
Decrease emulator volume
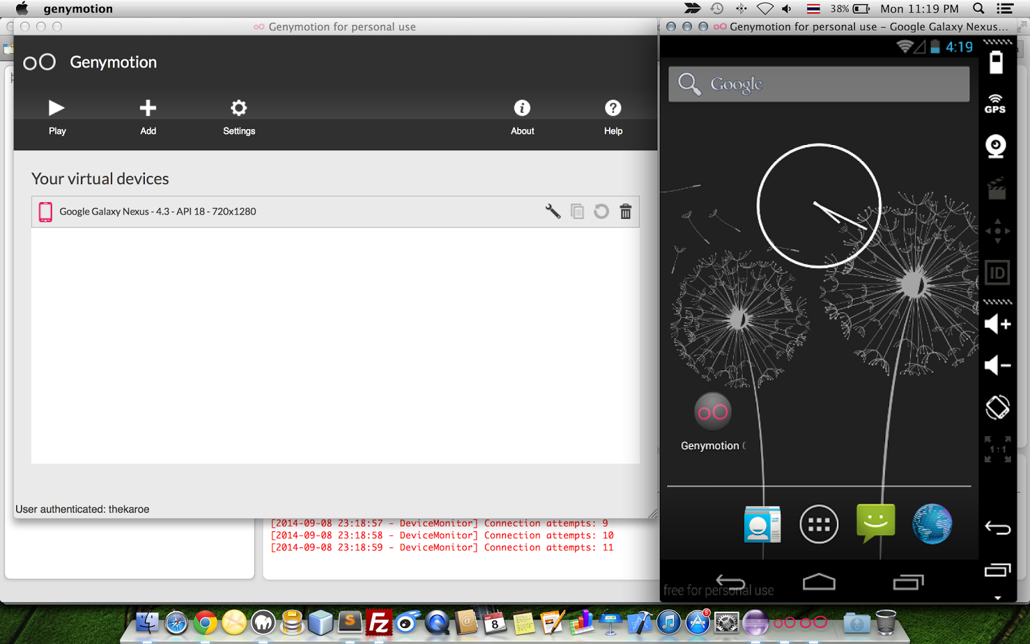coord(997,365)
